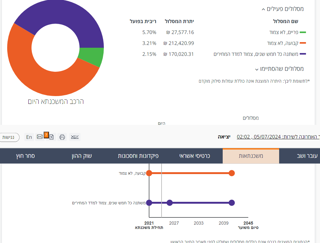The height and width of the screenshot is (243, 320).
Task: Click the purple timeline end marker
Action: [x=232, y=203]
